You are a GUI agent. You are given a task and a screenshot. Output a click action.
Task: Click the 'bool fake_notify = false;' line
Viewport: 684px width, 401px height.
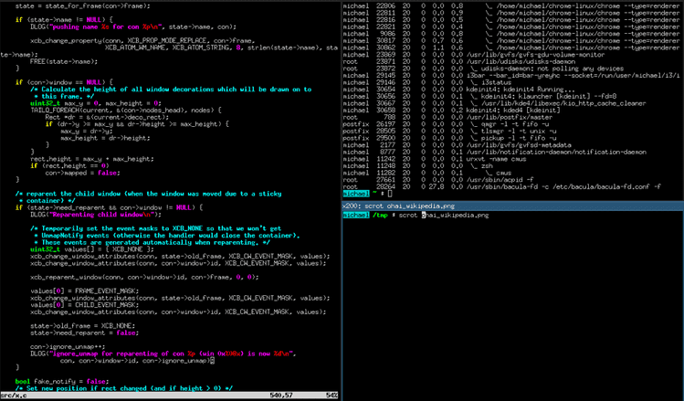coord(62,382)
